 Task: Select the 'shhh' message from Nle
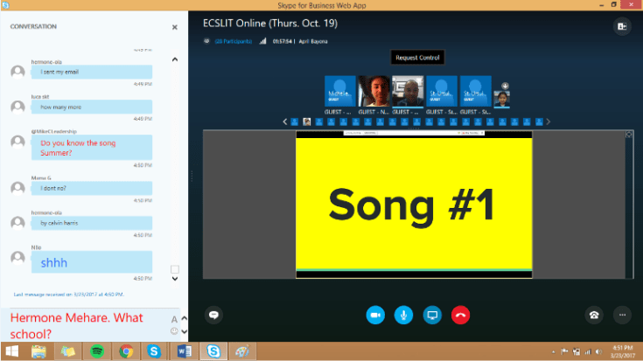[92, 262]
